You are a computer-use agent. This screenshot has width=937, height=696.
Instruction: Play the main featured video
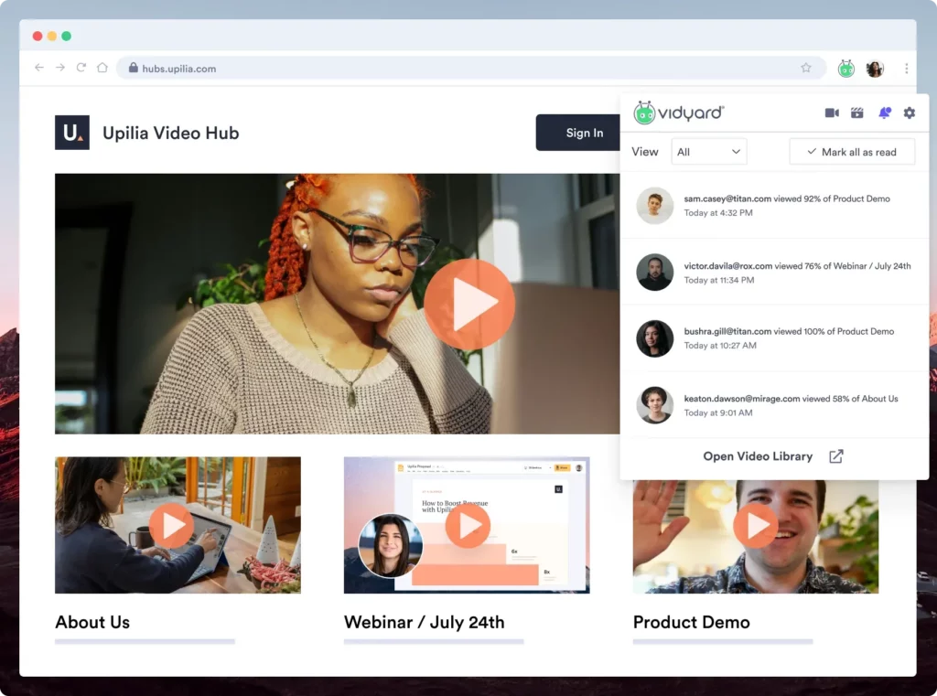(468, 304)
